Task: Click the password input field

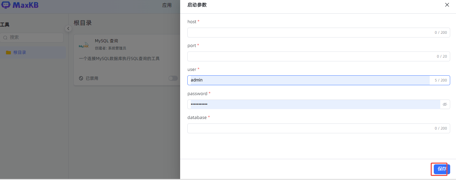Action: tap(319, 104)
